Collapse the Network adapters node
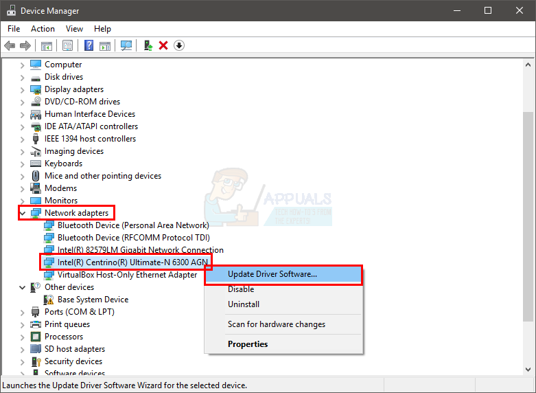536x393 pixels. click(23, 213)
